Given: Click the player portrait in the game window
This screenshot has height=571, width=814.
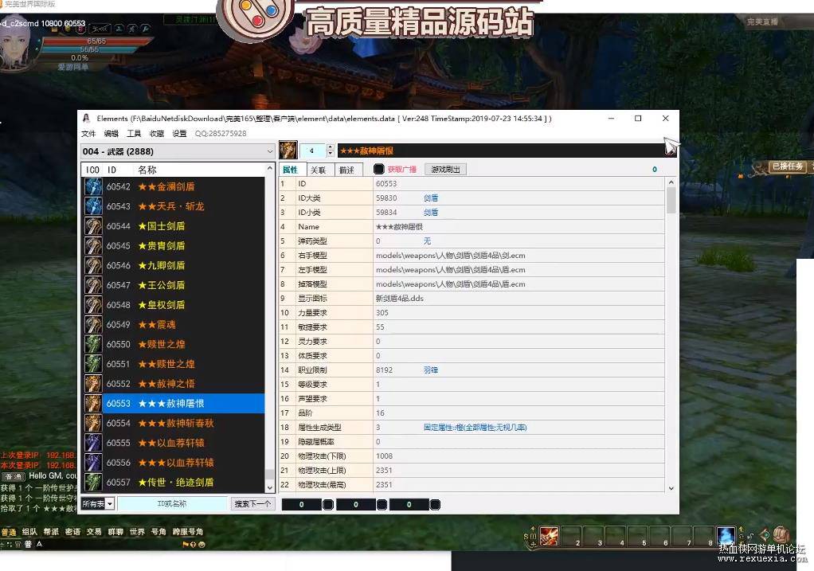Looking at the screenshot, I should click(x=18, y=48).
